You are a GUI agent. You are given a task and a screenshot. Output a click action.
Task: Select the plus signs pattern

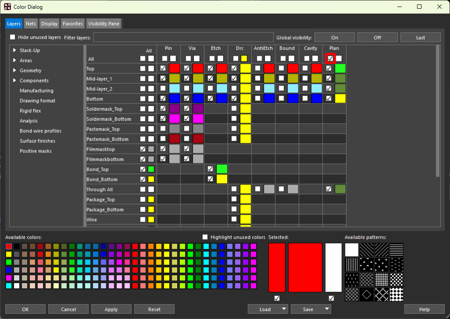[x=381, y=265]
